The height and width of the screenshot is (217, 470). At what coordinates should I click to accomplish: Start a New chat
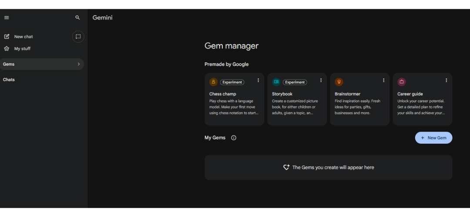pos(23,36)
